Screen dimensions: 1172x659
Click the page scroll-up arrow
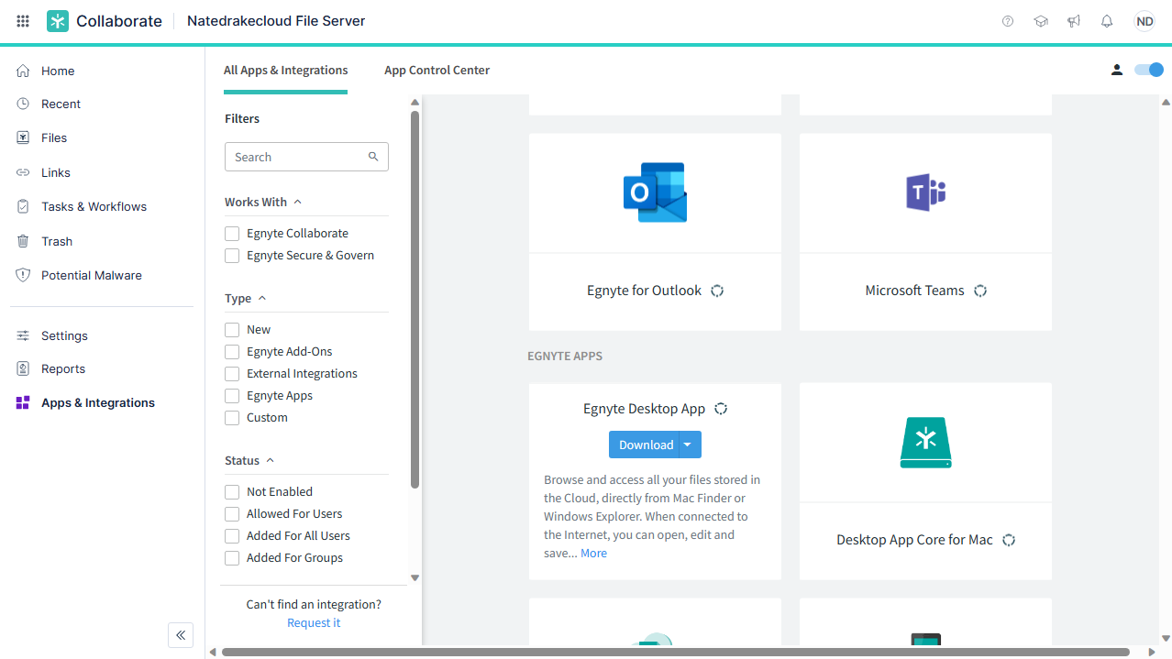(x=1166, y=101)
